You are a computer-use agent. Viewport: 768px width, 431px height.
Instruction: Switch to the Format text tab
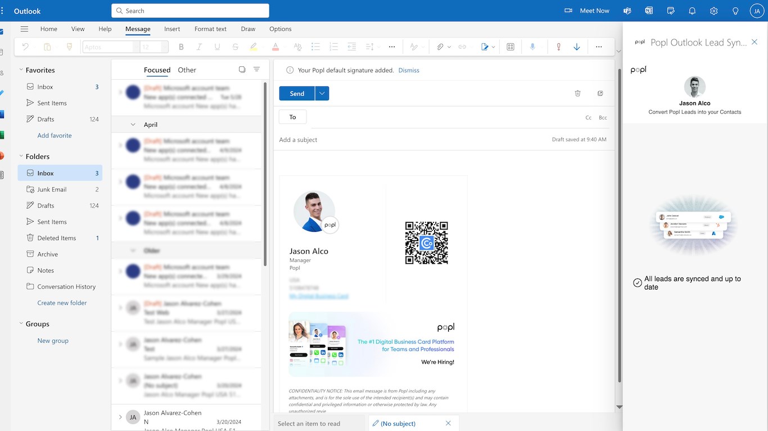pos(210,29)
